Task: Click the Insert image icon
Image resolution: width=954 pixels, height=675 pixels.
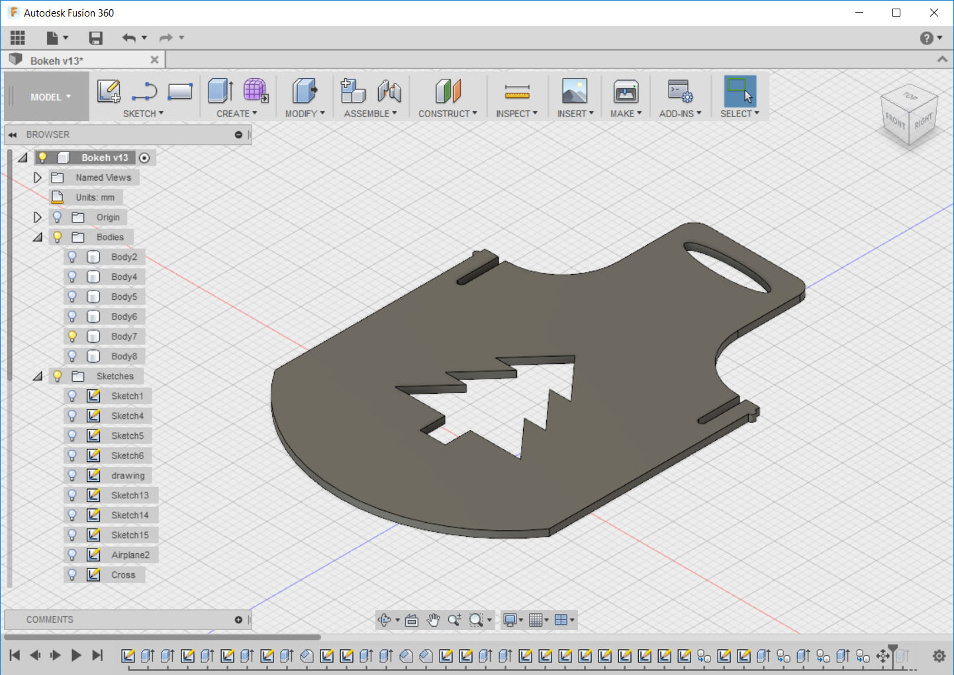Action: click(575, 91)
